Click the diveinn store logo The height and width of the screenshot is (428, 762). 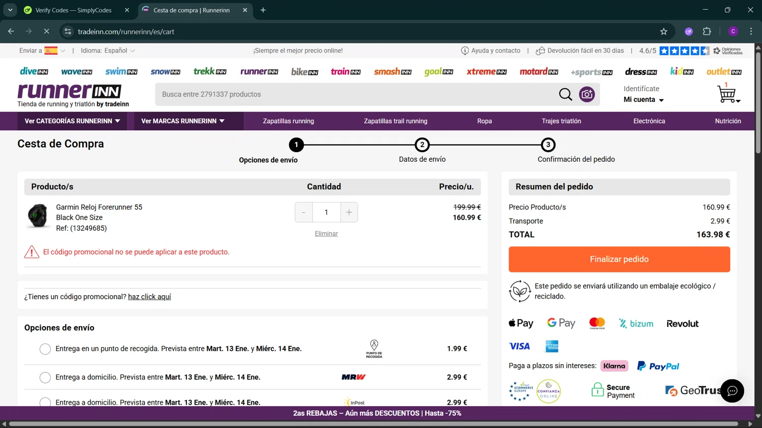pos(34,72)
